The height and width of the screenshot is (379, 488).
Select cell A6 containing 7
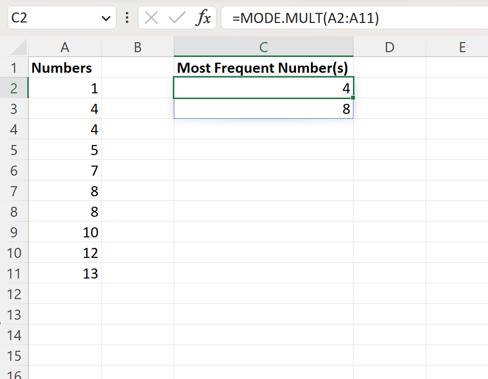65,171
